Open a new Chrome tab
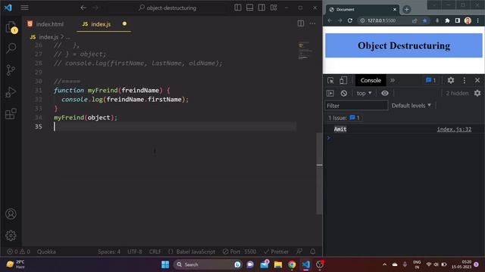This screenshot has height=272, width=485. coord(406,10)
